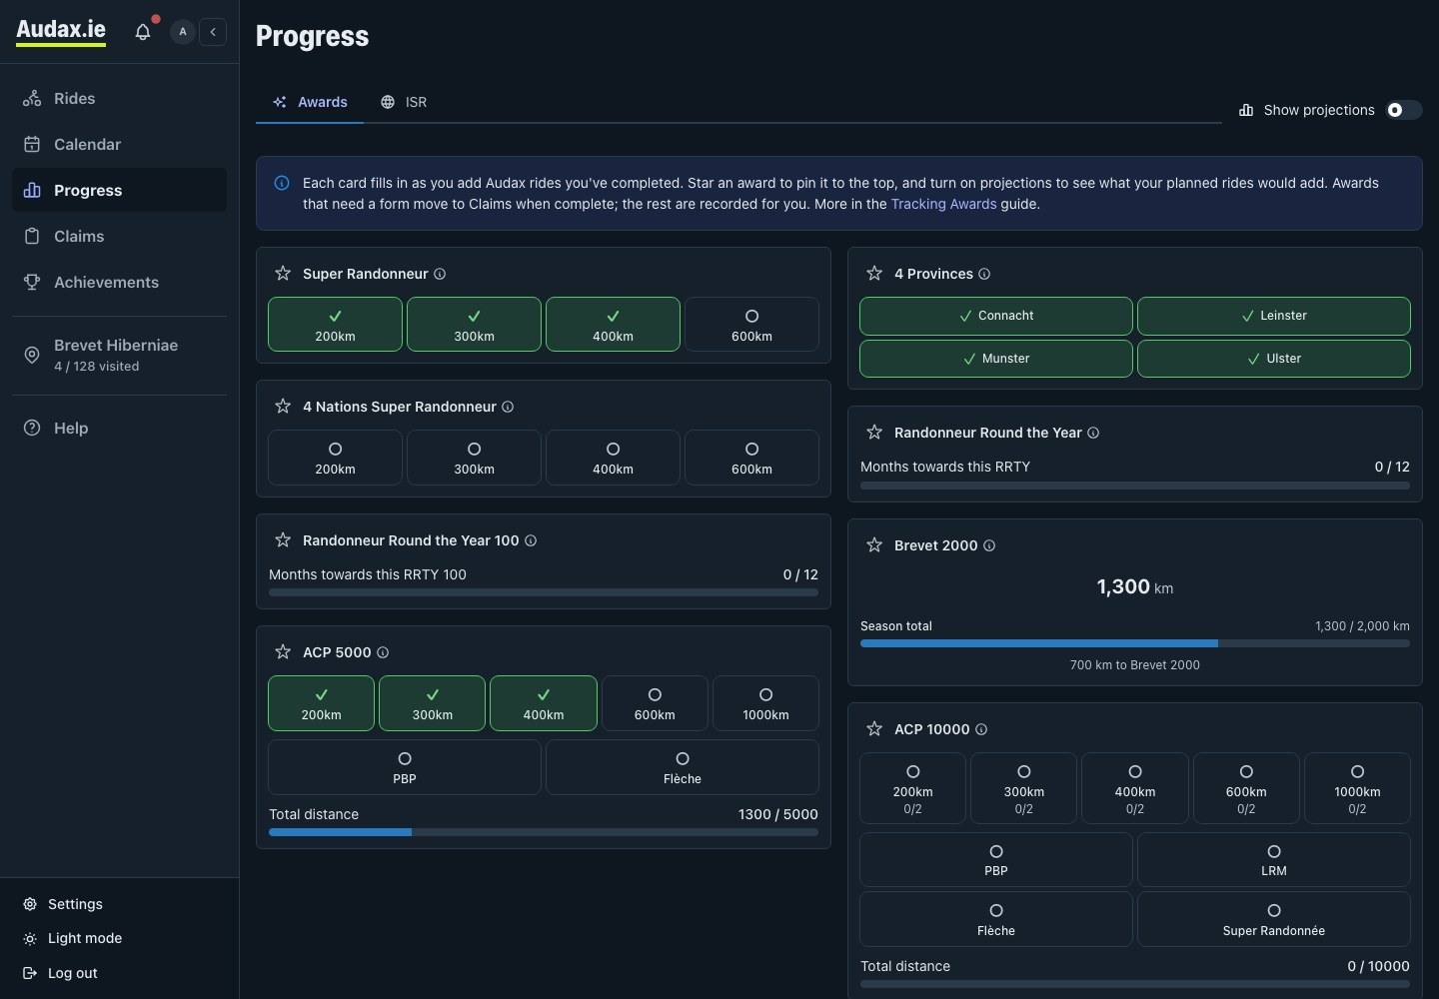This screenshot has width=1439, height=999.
Task: Show info for ACP 10000 award
Action: [x=981, y=729]
